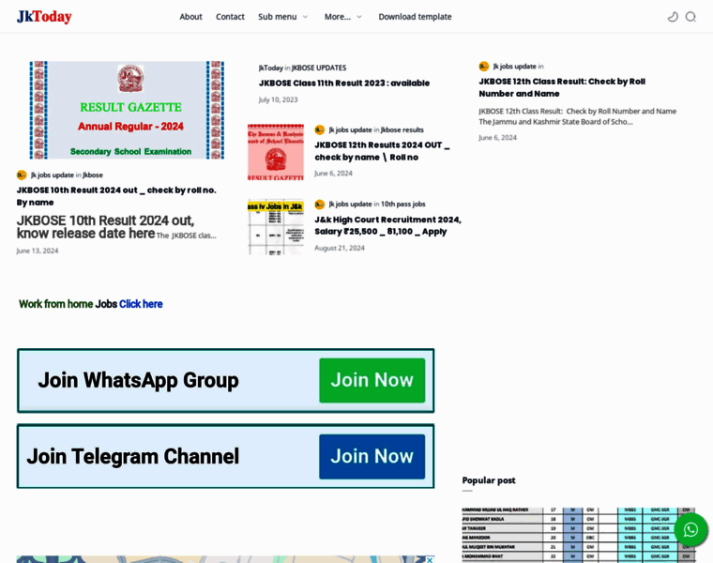The image size is (713, 563).
Task: Open the JkToday site logo
Action: pyautogui.click(x=44, y=17)
